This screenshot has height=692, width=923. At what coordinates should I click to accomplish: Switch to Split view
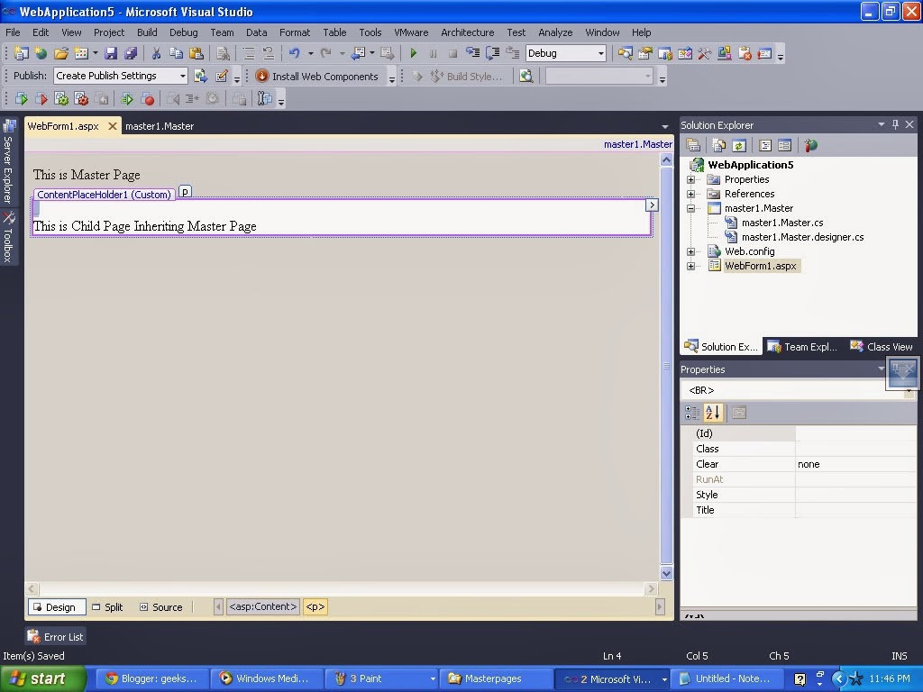tap(108, 606)
